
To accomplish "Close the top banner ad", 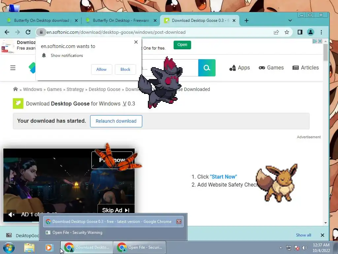I will click(320, 41).
